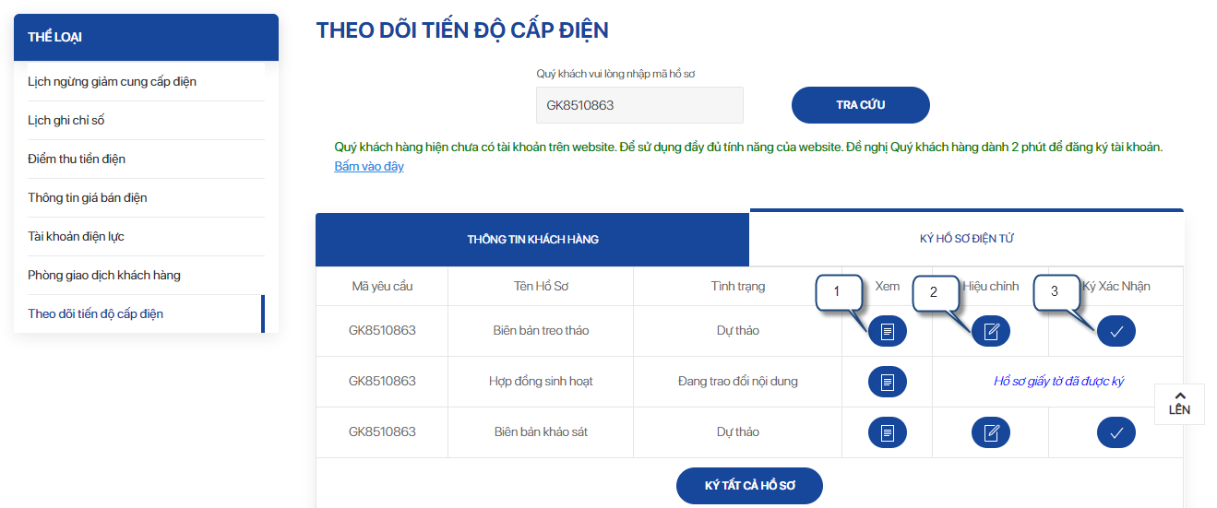Click Ký tất cả hồ sơ button
Screen dimensions: 1217x508
click(749, 486)
